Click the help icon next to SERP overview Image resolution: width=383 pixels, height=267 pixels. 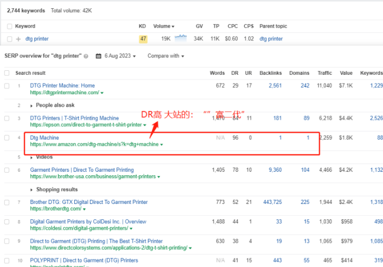[x=86, y=56]
